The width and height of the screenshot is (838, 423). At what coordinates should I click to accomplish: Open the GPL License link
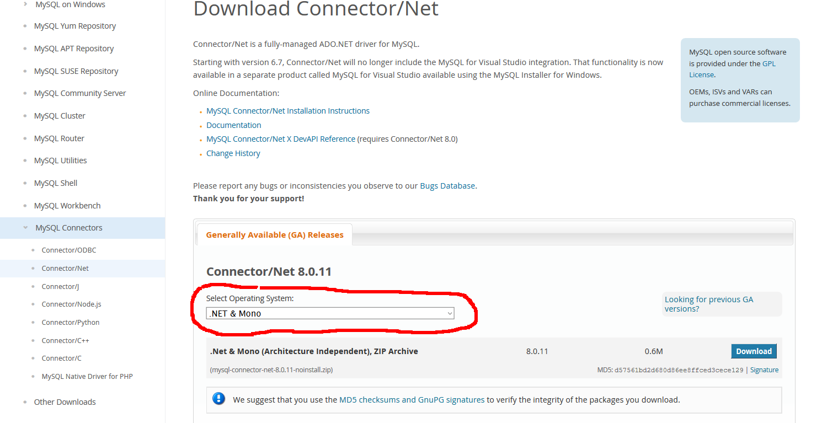(x=732, y=69)
